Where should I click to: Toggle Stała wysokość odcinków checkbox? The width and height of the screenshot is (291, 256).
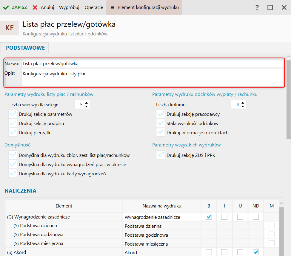pos(161,123)
